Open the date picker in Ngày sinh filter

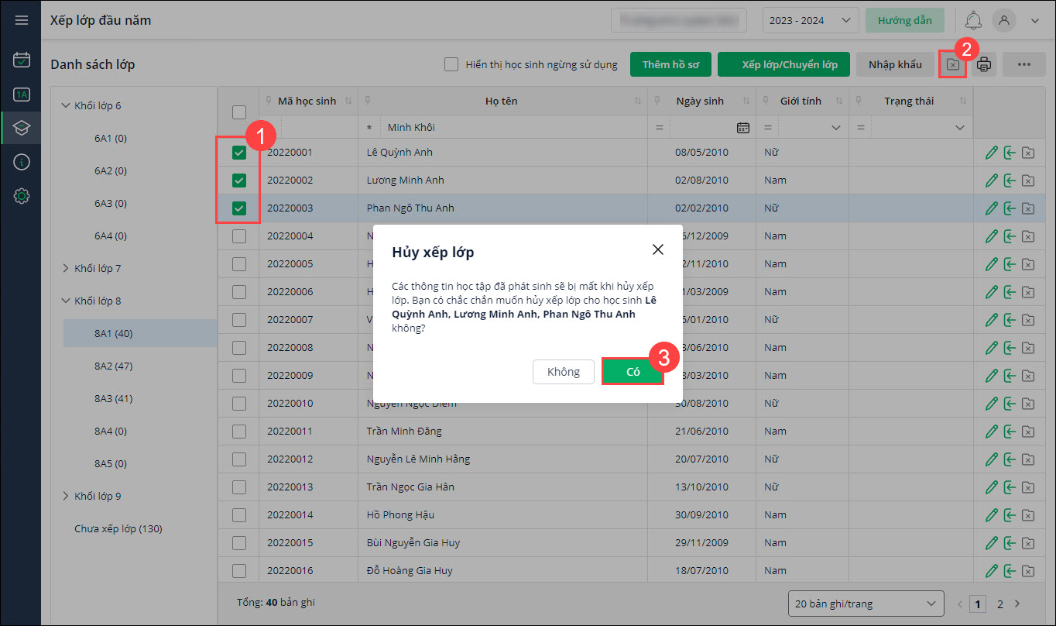pos(742,128)
